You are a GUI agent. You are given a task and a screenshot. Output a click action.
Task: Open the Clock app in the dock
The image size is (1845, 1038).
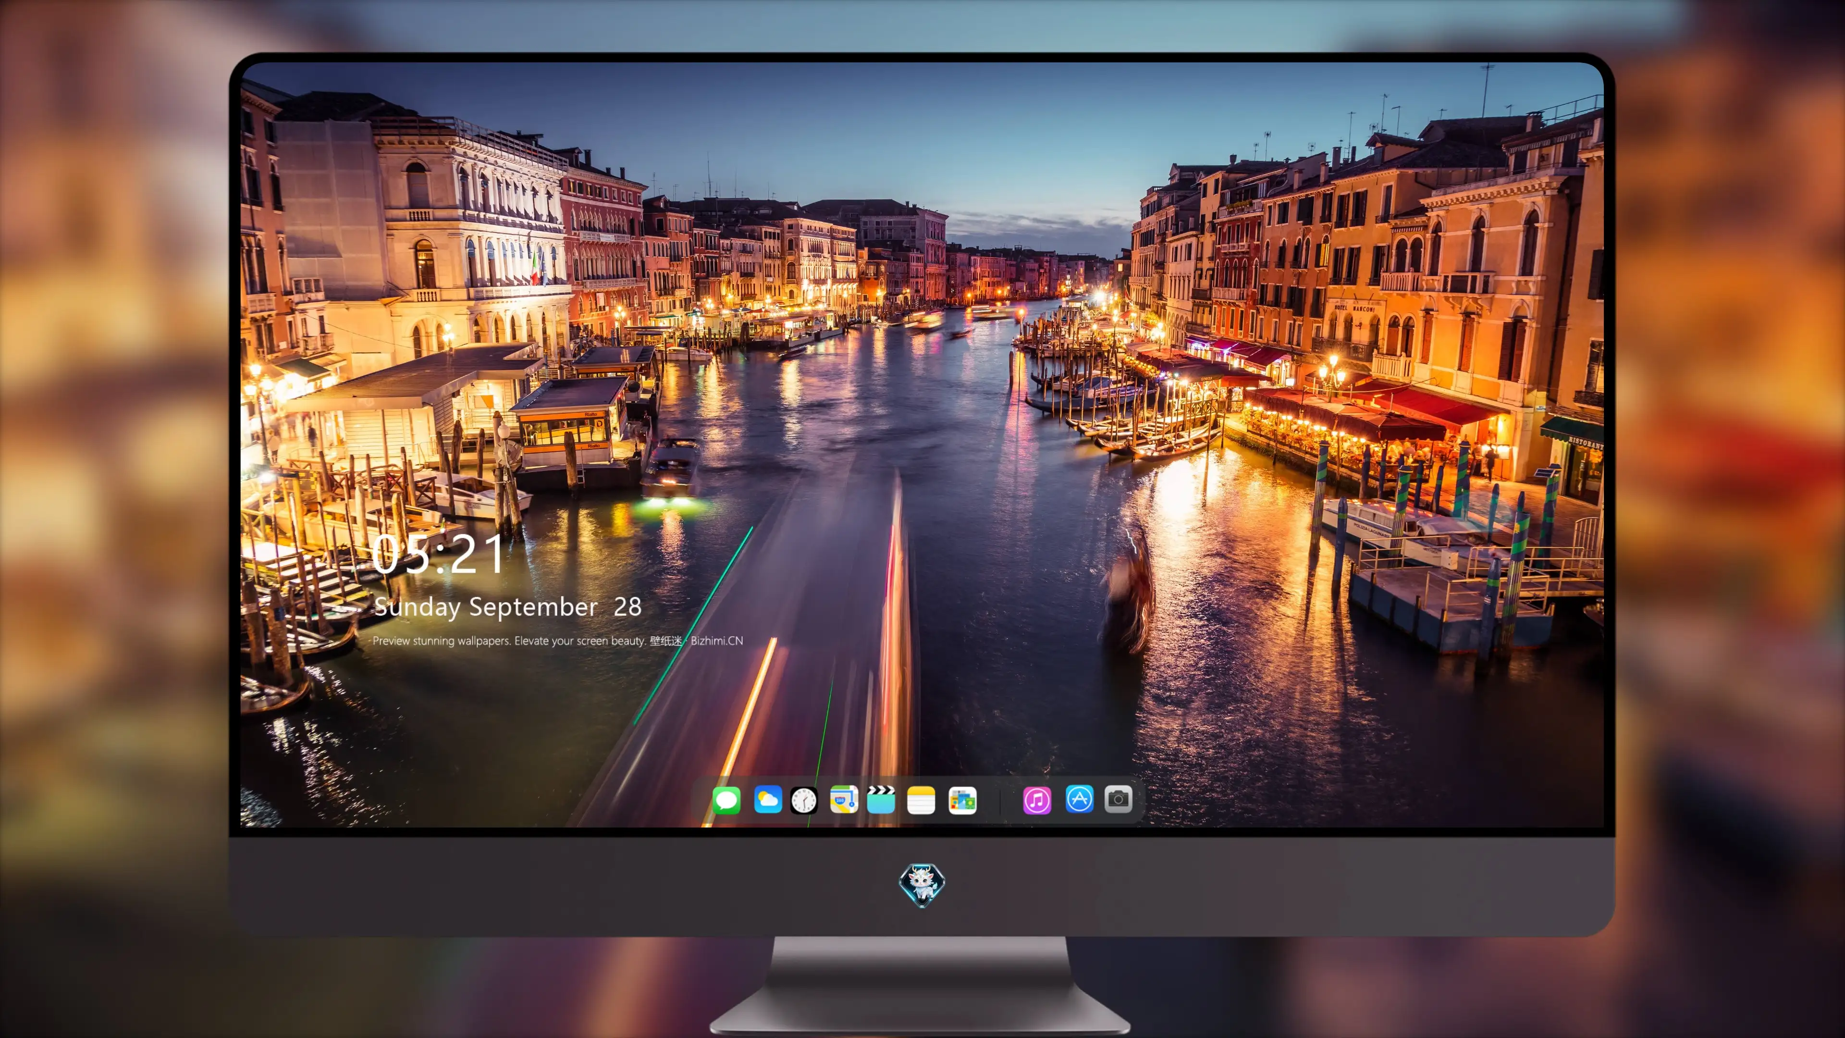point(804,800)
